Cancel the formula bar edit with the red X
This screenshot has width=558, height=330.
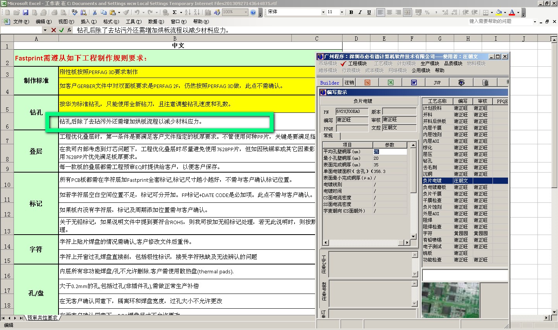tap(53, 30)
